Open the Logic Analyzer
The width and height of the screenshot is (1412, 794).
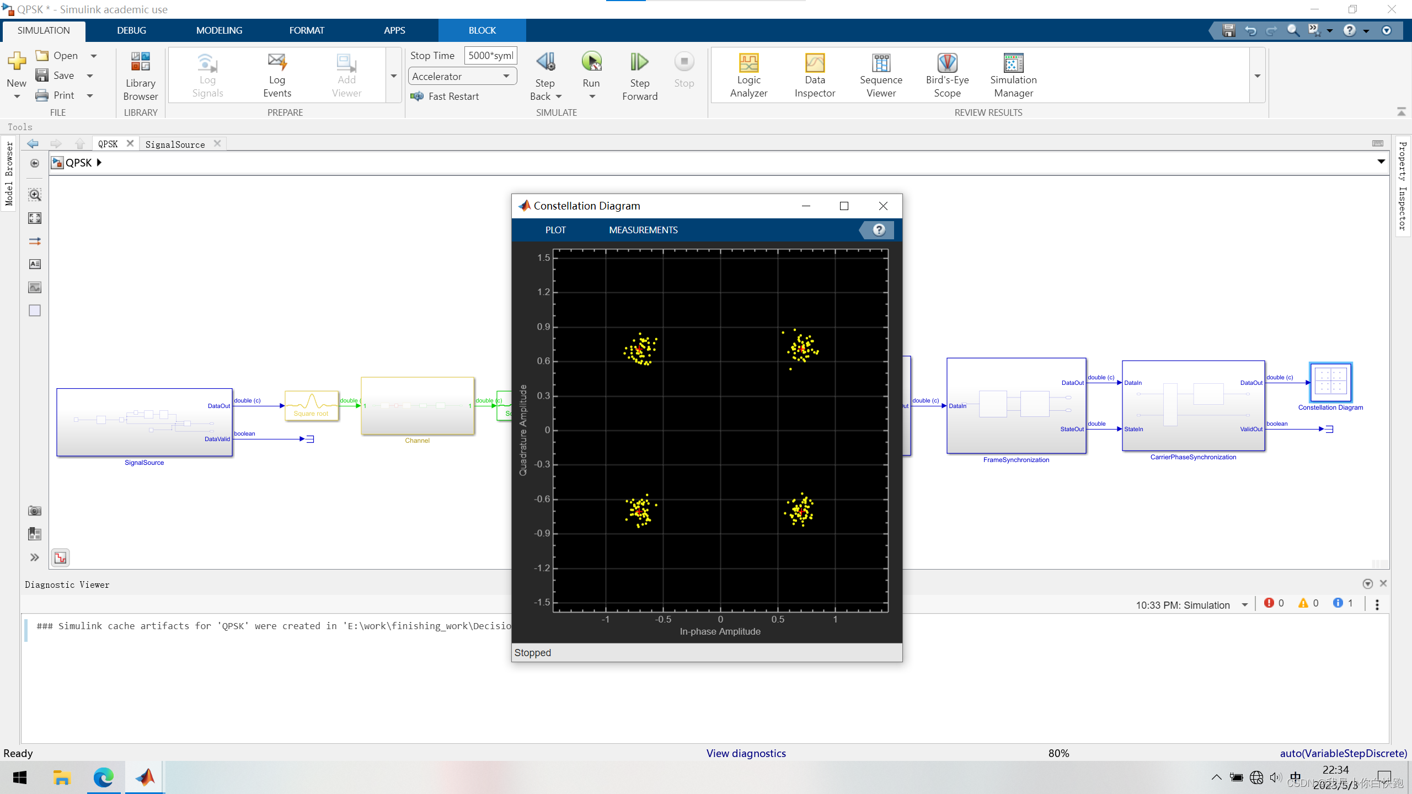click(748, 76)
